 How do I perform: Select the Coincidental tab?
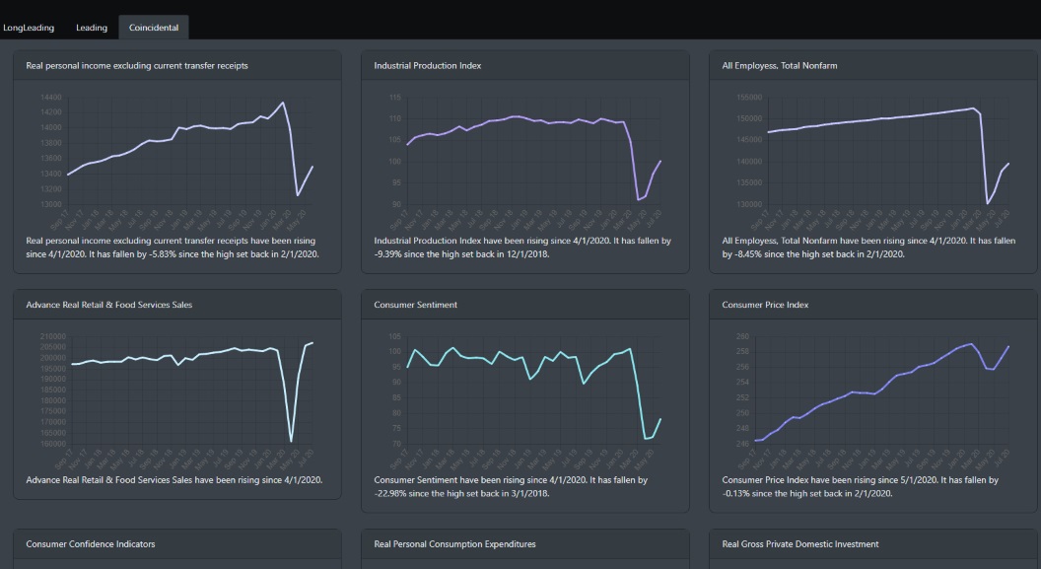(x=154, y=28)
